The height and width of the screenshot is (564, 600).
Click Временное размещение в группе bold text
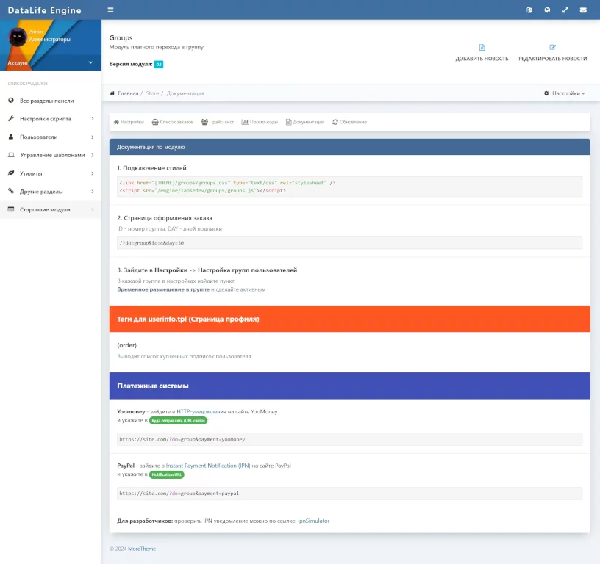tap(163, 289)
